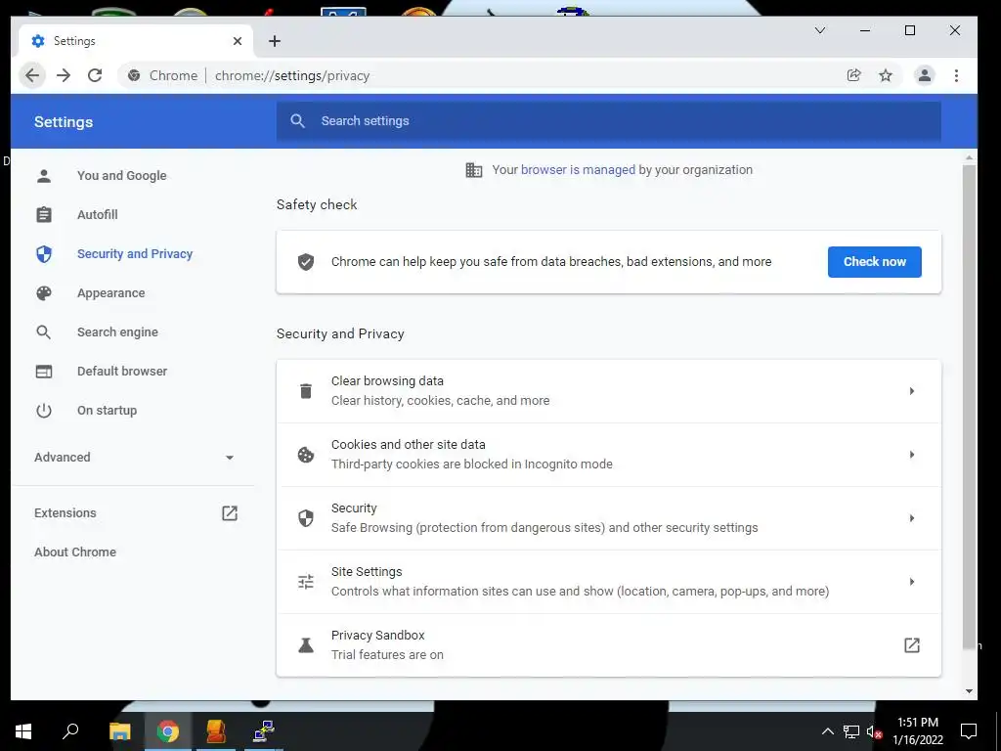The image size is (1001, 751).
Task: Click the flask icon for Privacy Sandbox
Action: click(306, 645)
